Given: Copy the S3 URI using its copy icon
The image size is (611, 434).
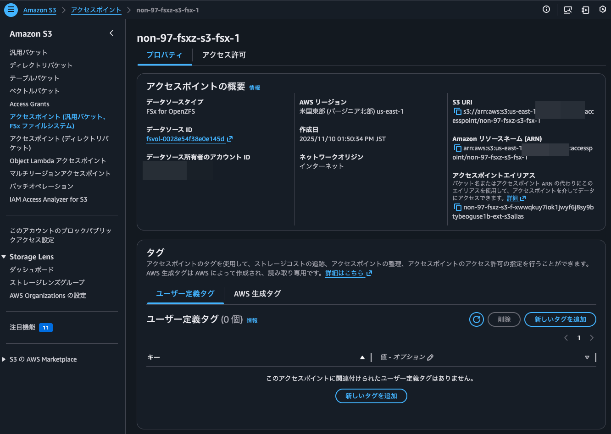Looking at the screenshot, I should tap(457, 111).
